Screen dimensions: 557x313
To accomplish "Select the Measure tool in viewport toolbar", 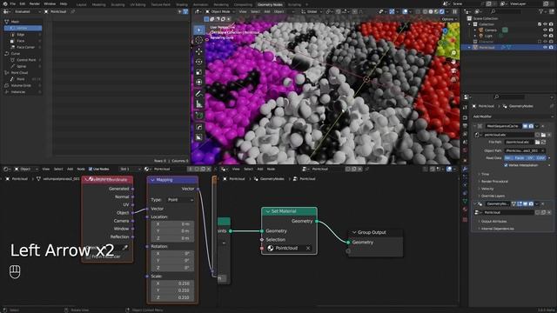I will 199,104.
